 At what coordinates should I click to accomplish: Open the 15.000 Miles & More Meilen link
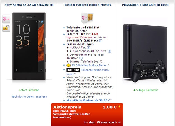[x=90, y=65]
